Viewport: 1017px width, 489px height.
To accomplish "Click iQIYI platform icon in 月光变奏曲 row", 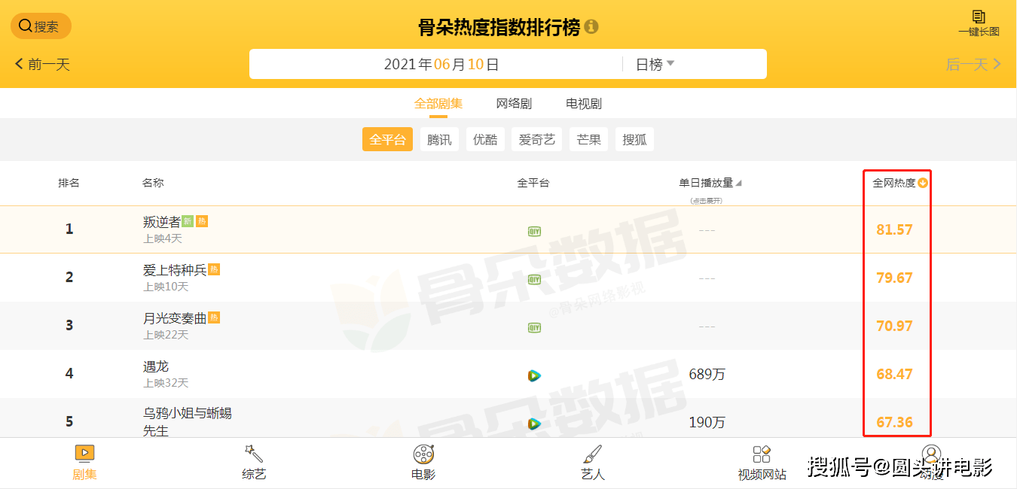I will (x=534, y=327).
